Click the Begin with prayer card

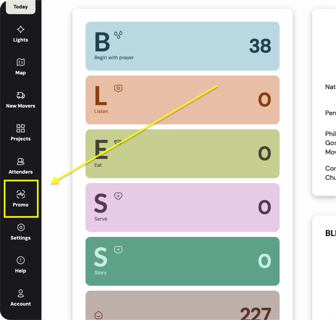[x=182, y=46]
